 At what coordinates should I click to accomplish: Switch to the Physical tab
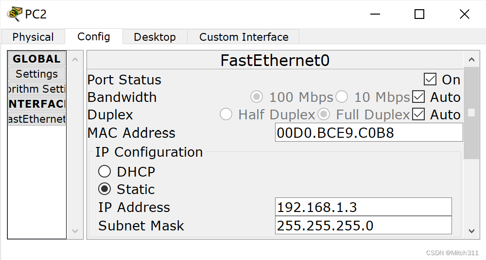click(x=33, y=37)
